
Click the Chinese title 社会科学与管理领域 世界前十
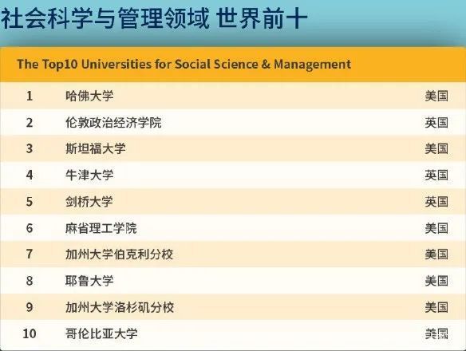(x=154, y=18)
